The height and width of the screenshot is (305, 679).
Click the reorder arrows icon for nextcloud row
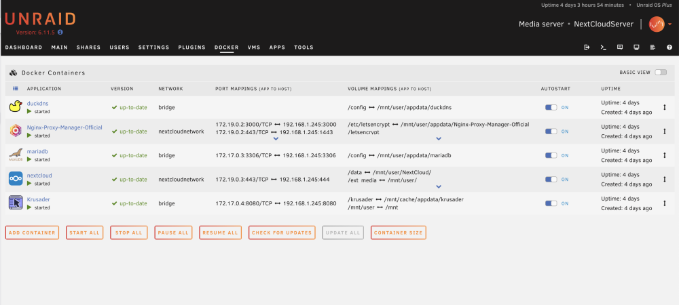click(664, 179)
